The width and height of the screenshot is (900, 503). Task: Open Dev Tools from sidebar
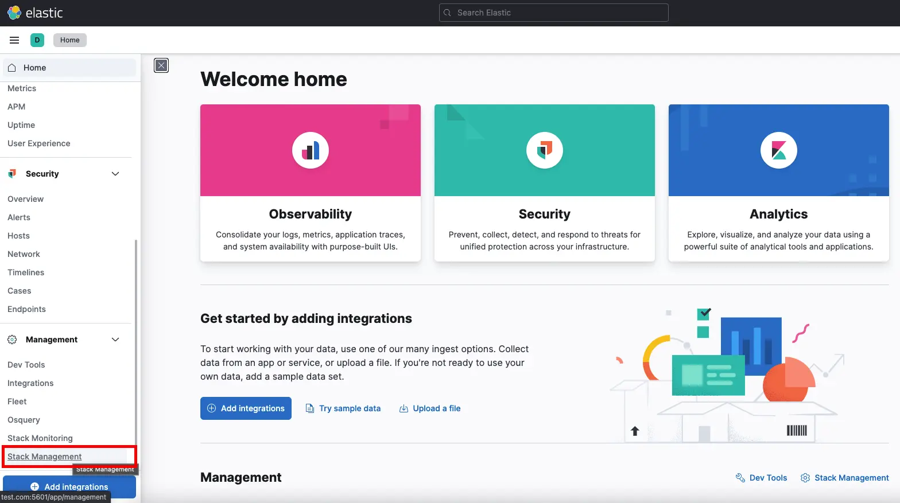26,365
